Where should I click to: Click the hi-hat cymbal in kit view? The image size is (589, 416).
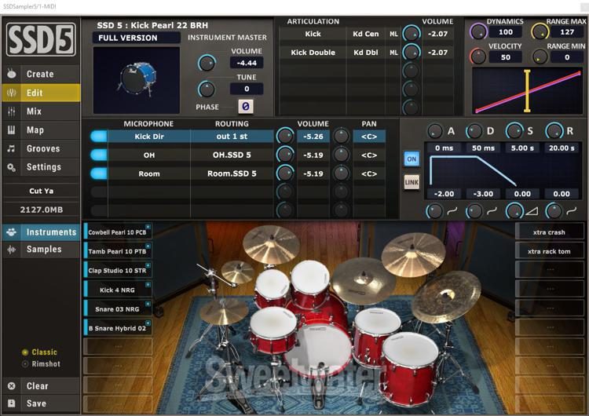[224, 313]
